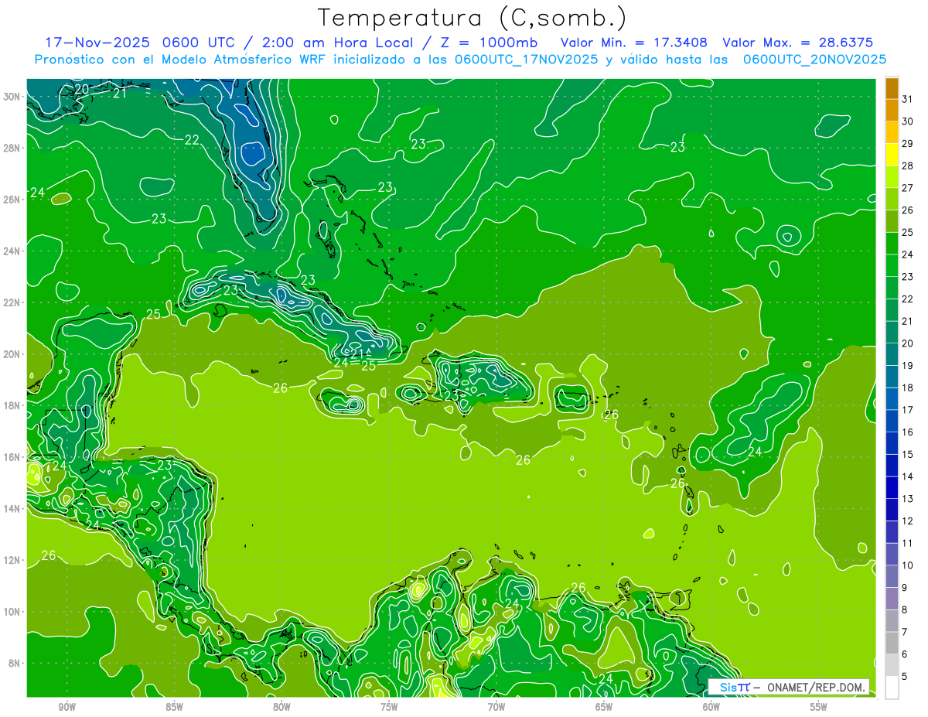
Task: Click the yellow swatch between scale labels 28 and 29
Action: pos(892,155)
